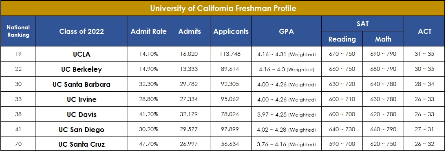Select UC Santa Cruz GPA range cell
446x152 pixels.
tap(287, 144)
